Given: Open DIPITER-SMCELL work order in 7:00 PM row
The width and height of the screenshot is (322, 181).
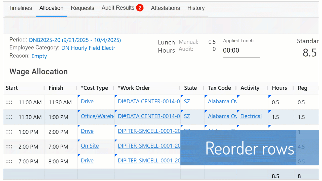Looking at the screenshot, I should [x=149, y=161].
